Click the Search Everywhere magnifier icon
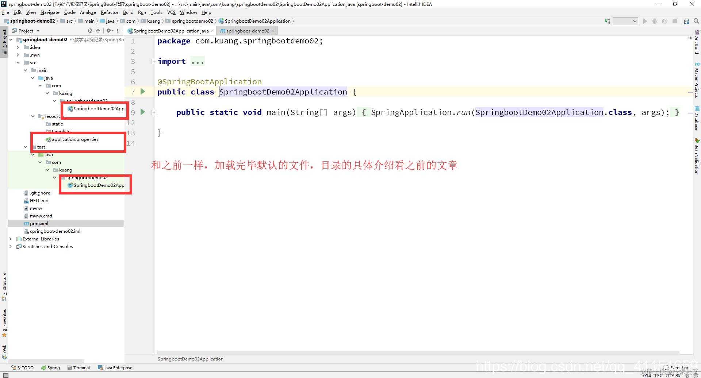 tap(696, 21)
